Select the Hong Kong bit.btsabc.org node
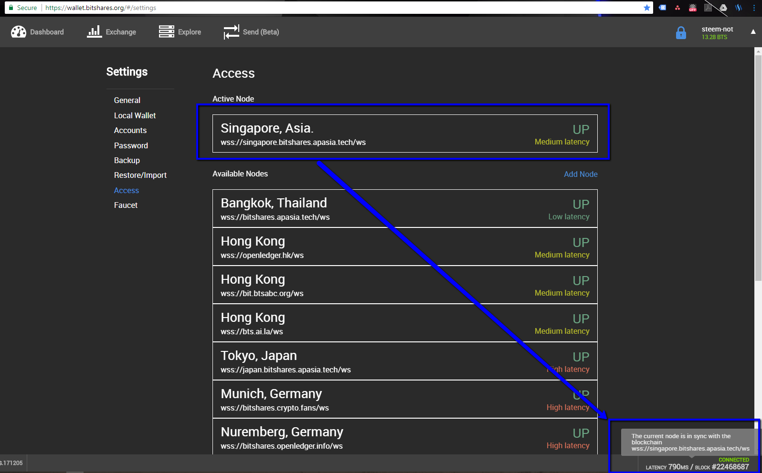The image size is (762, 473). [x=405, y=285]
